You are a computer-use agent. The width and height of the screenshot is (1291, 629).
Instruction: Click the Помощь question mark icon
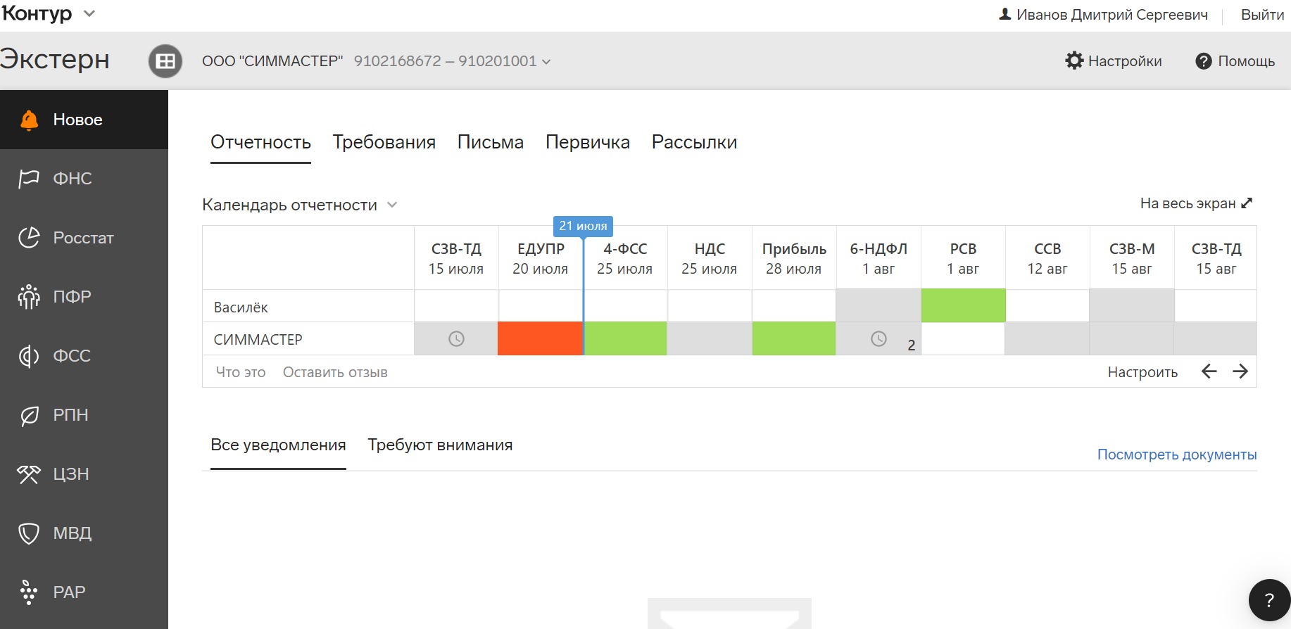(x=1204, y=61)
